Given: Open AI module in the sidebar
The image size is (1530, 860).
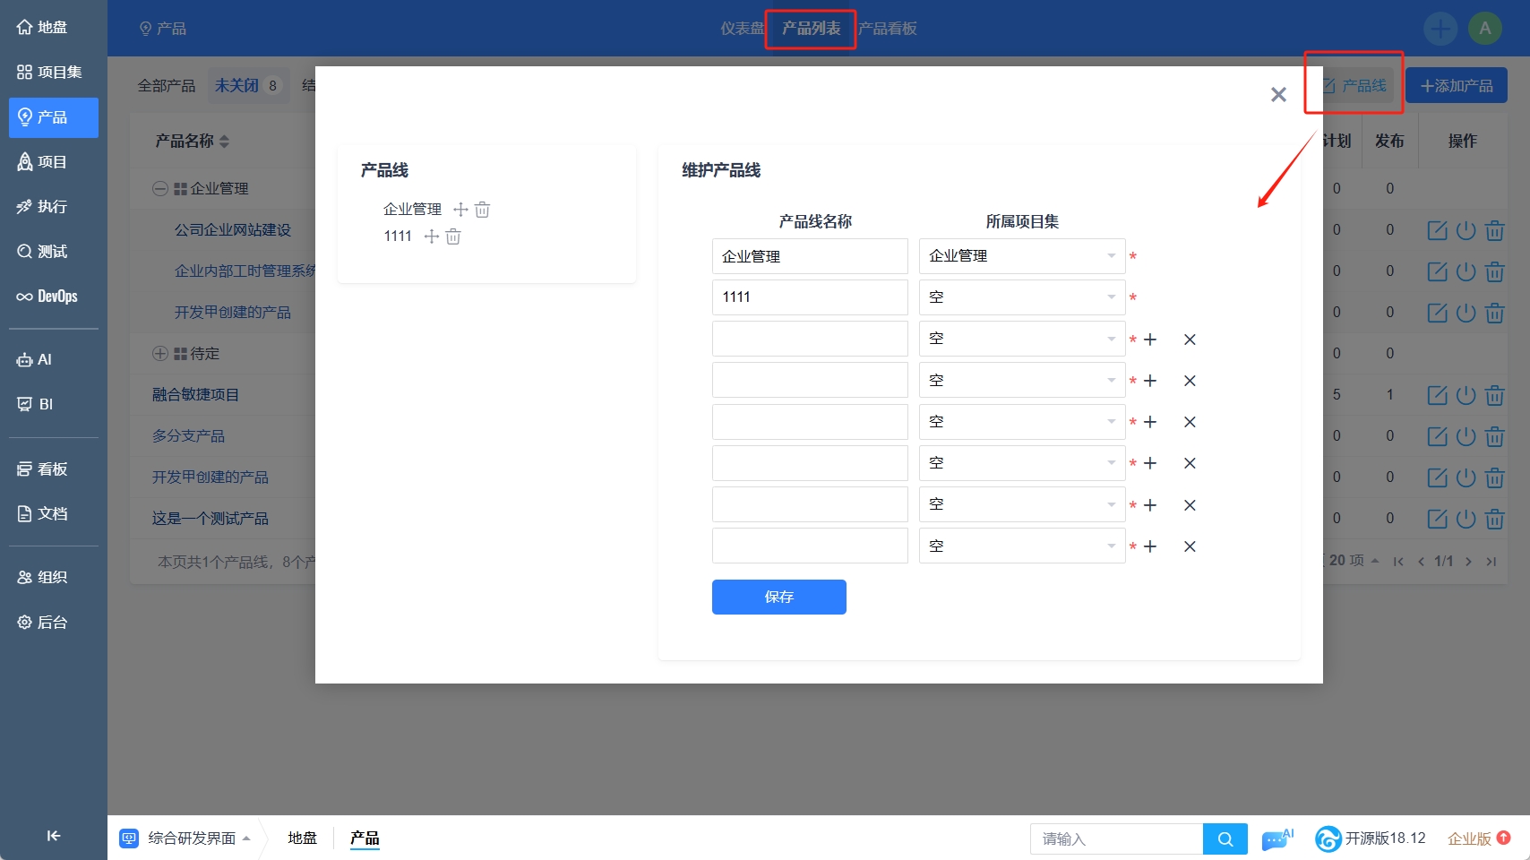Looking at the screenshot, I should pyautogui.click(x=35, y=359).
